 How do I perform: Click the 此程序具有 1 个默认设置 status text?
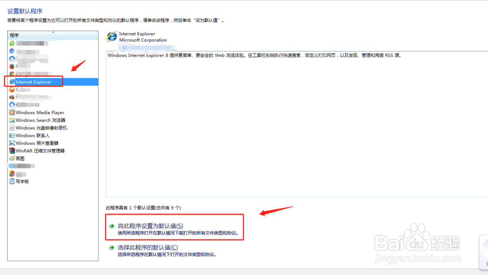143,208
